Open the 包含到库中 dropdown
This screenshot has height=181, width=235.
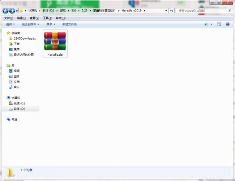[31, 24]
